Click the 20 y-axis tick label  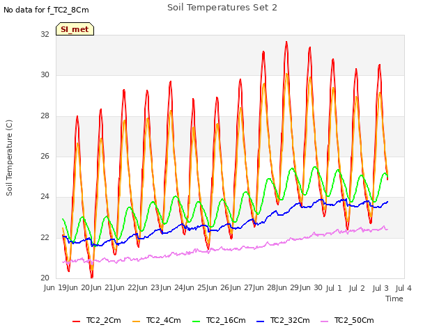point(45,278)
